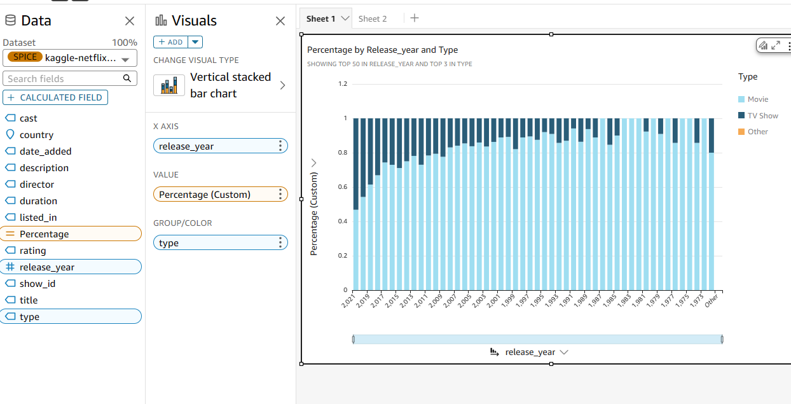Open the visual's three-dot options menu
This screenshot has height=404, width=791.
point(788,46)
